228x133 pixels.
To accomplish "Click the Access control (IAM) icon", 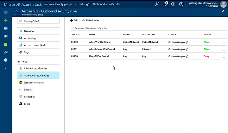I will pyautogui.click(x=21, y=45).
